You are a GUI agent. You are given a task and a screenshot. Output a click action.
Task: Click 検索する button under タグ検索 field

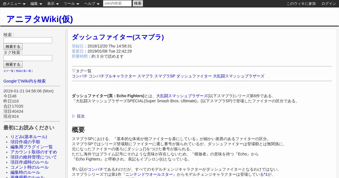[x=13, y=64]
